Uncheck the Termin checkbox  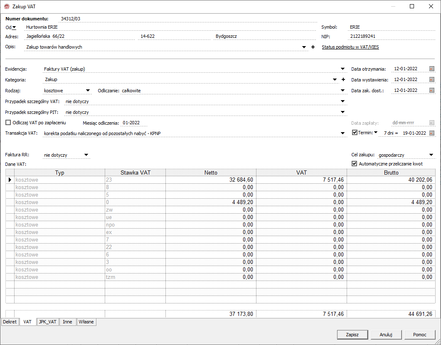355,133
